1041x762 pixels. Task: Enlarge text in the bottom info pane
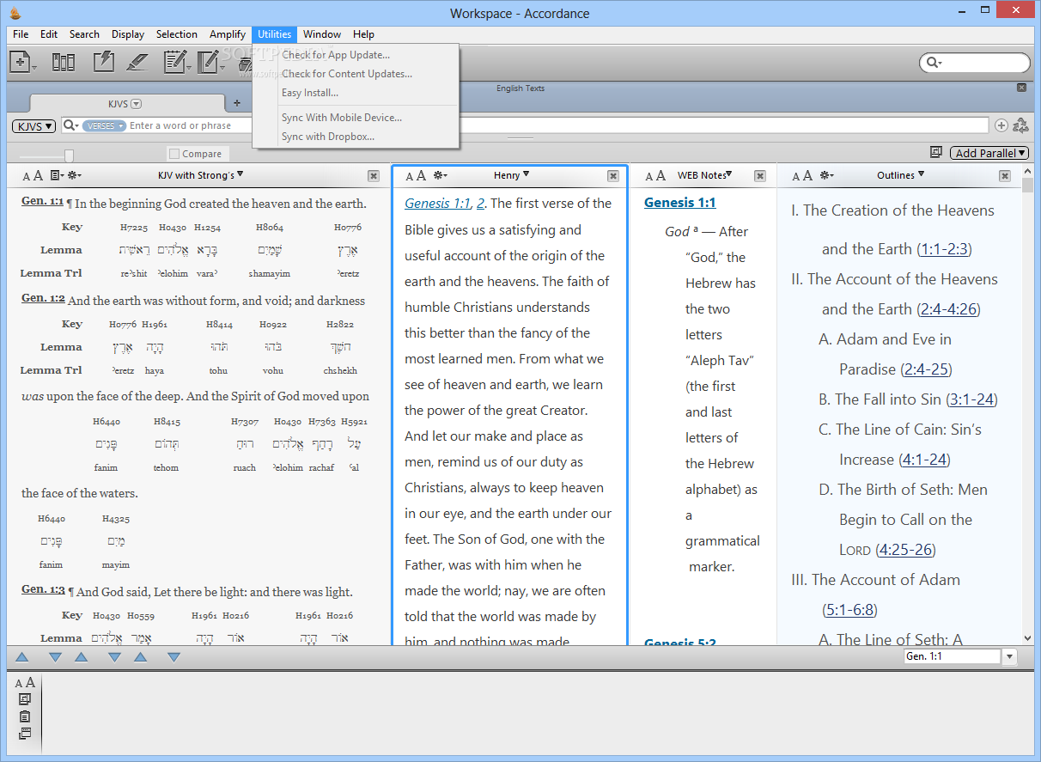tap(30, 682)
